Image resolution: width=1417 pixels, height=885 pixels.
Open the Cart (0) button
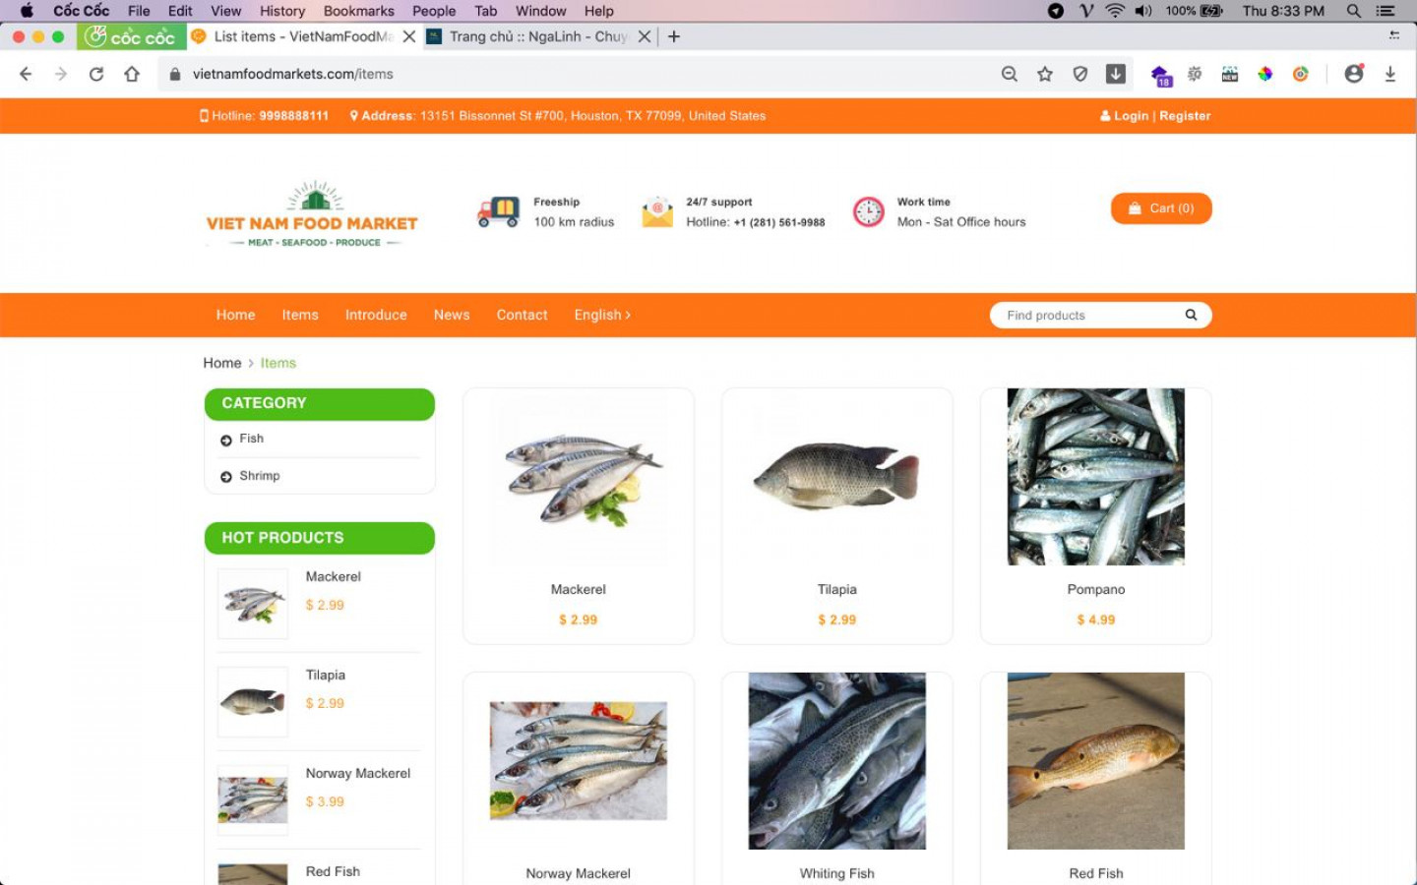tap(1161, 208)
